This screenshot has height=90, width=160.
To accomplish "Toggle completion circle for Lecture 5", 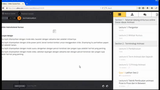I will tap(116, 64).
